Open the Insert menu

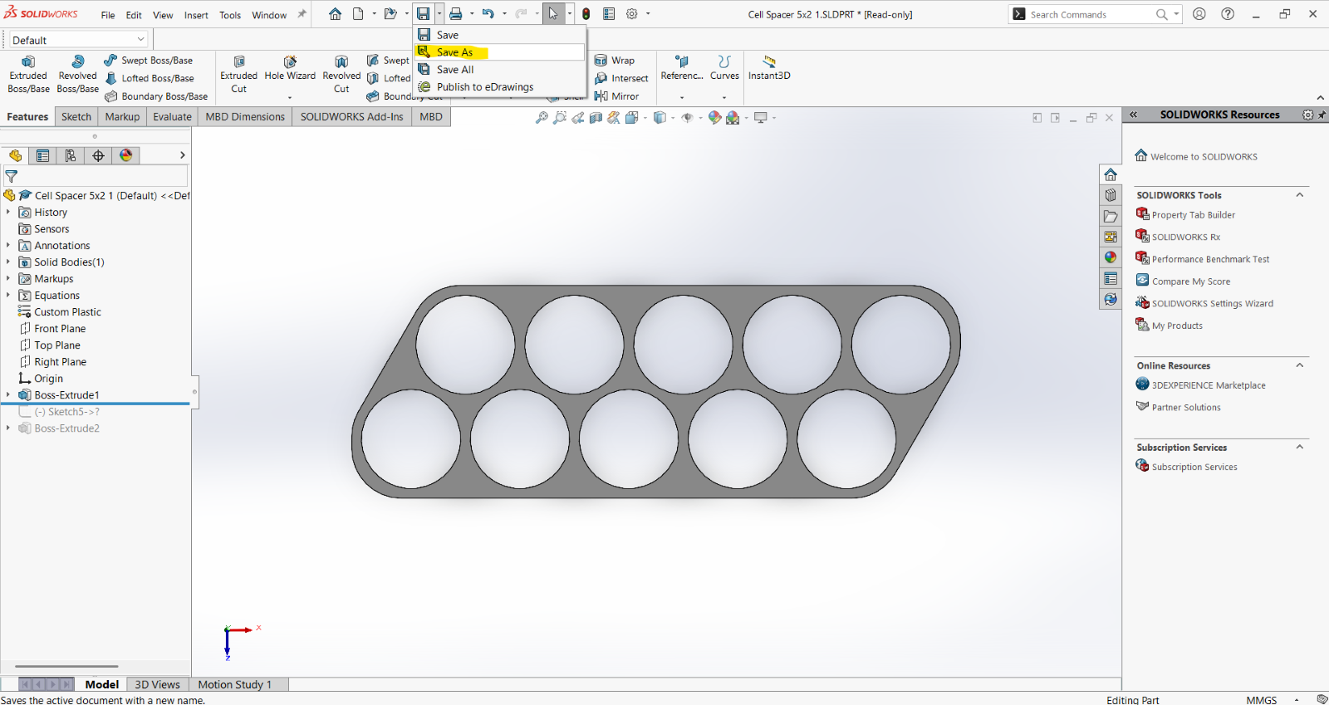click(196, 15)
